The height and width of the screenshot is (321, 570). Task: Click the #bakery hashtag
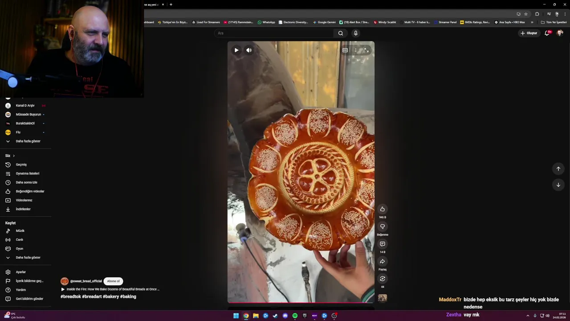(110, 296)
